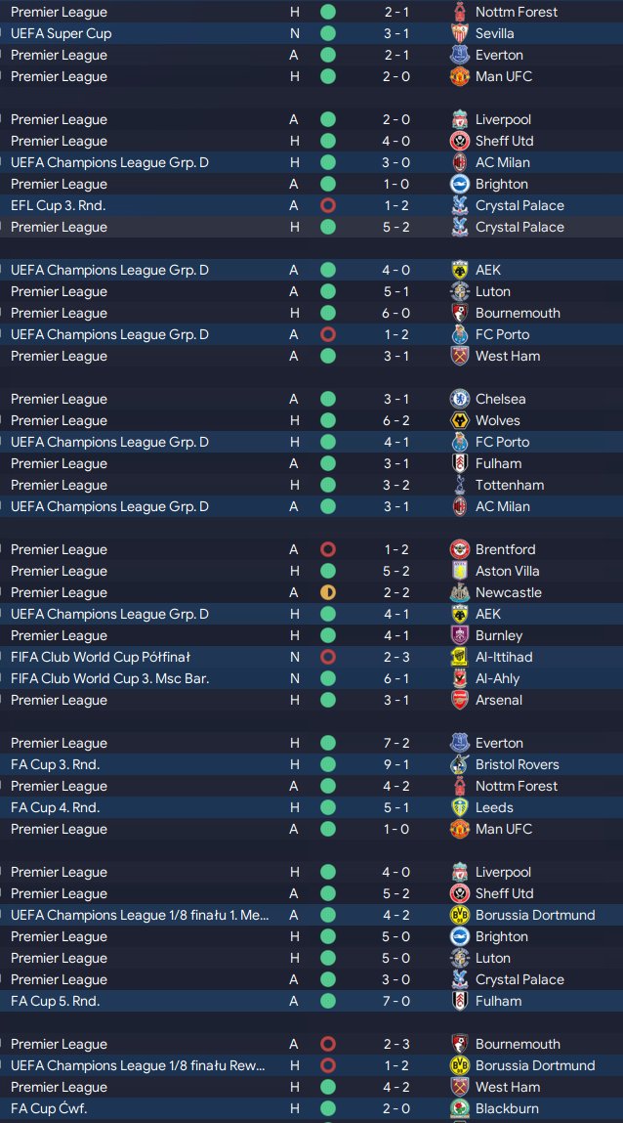Click the Blackburn club badge
Viewport: 623px width, 1123px height.
click(x=459, y=1108)
